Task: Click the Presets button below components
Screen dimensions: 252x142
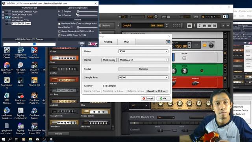Action: [x=59, y=134]
